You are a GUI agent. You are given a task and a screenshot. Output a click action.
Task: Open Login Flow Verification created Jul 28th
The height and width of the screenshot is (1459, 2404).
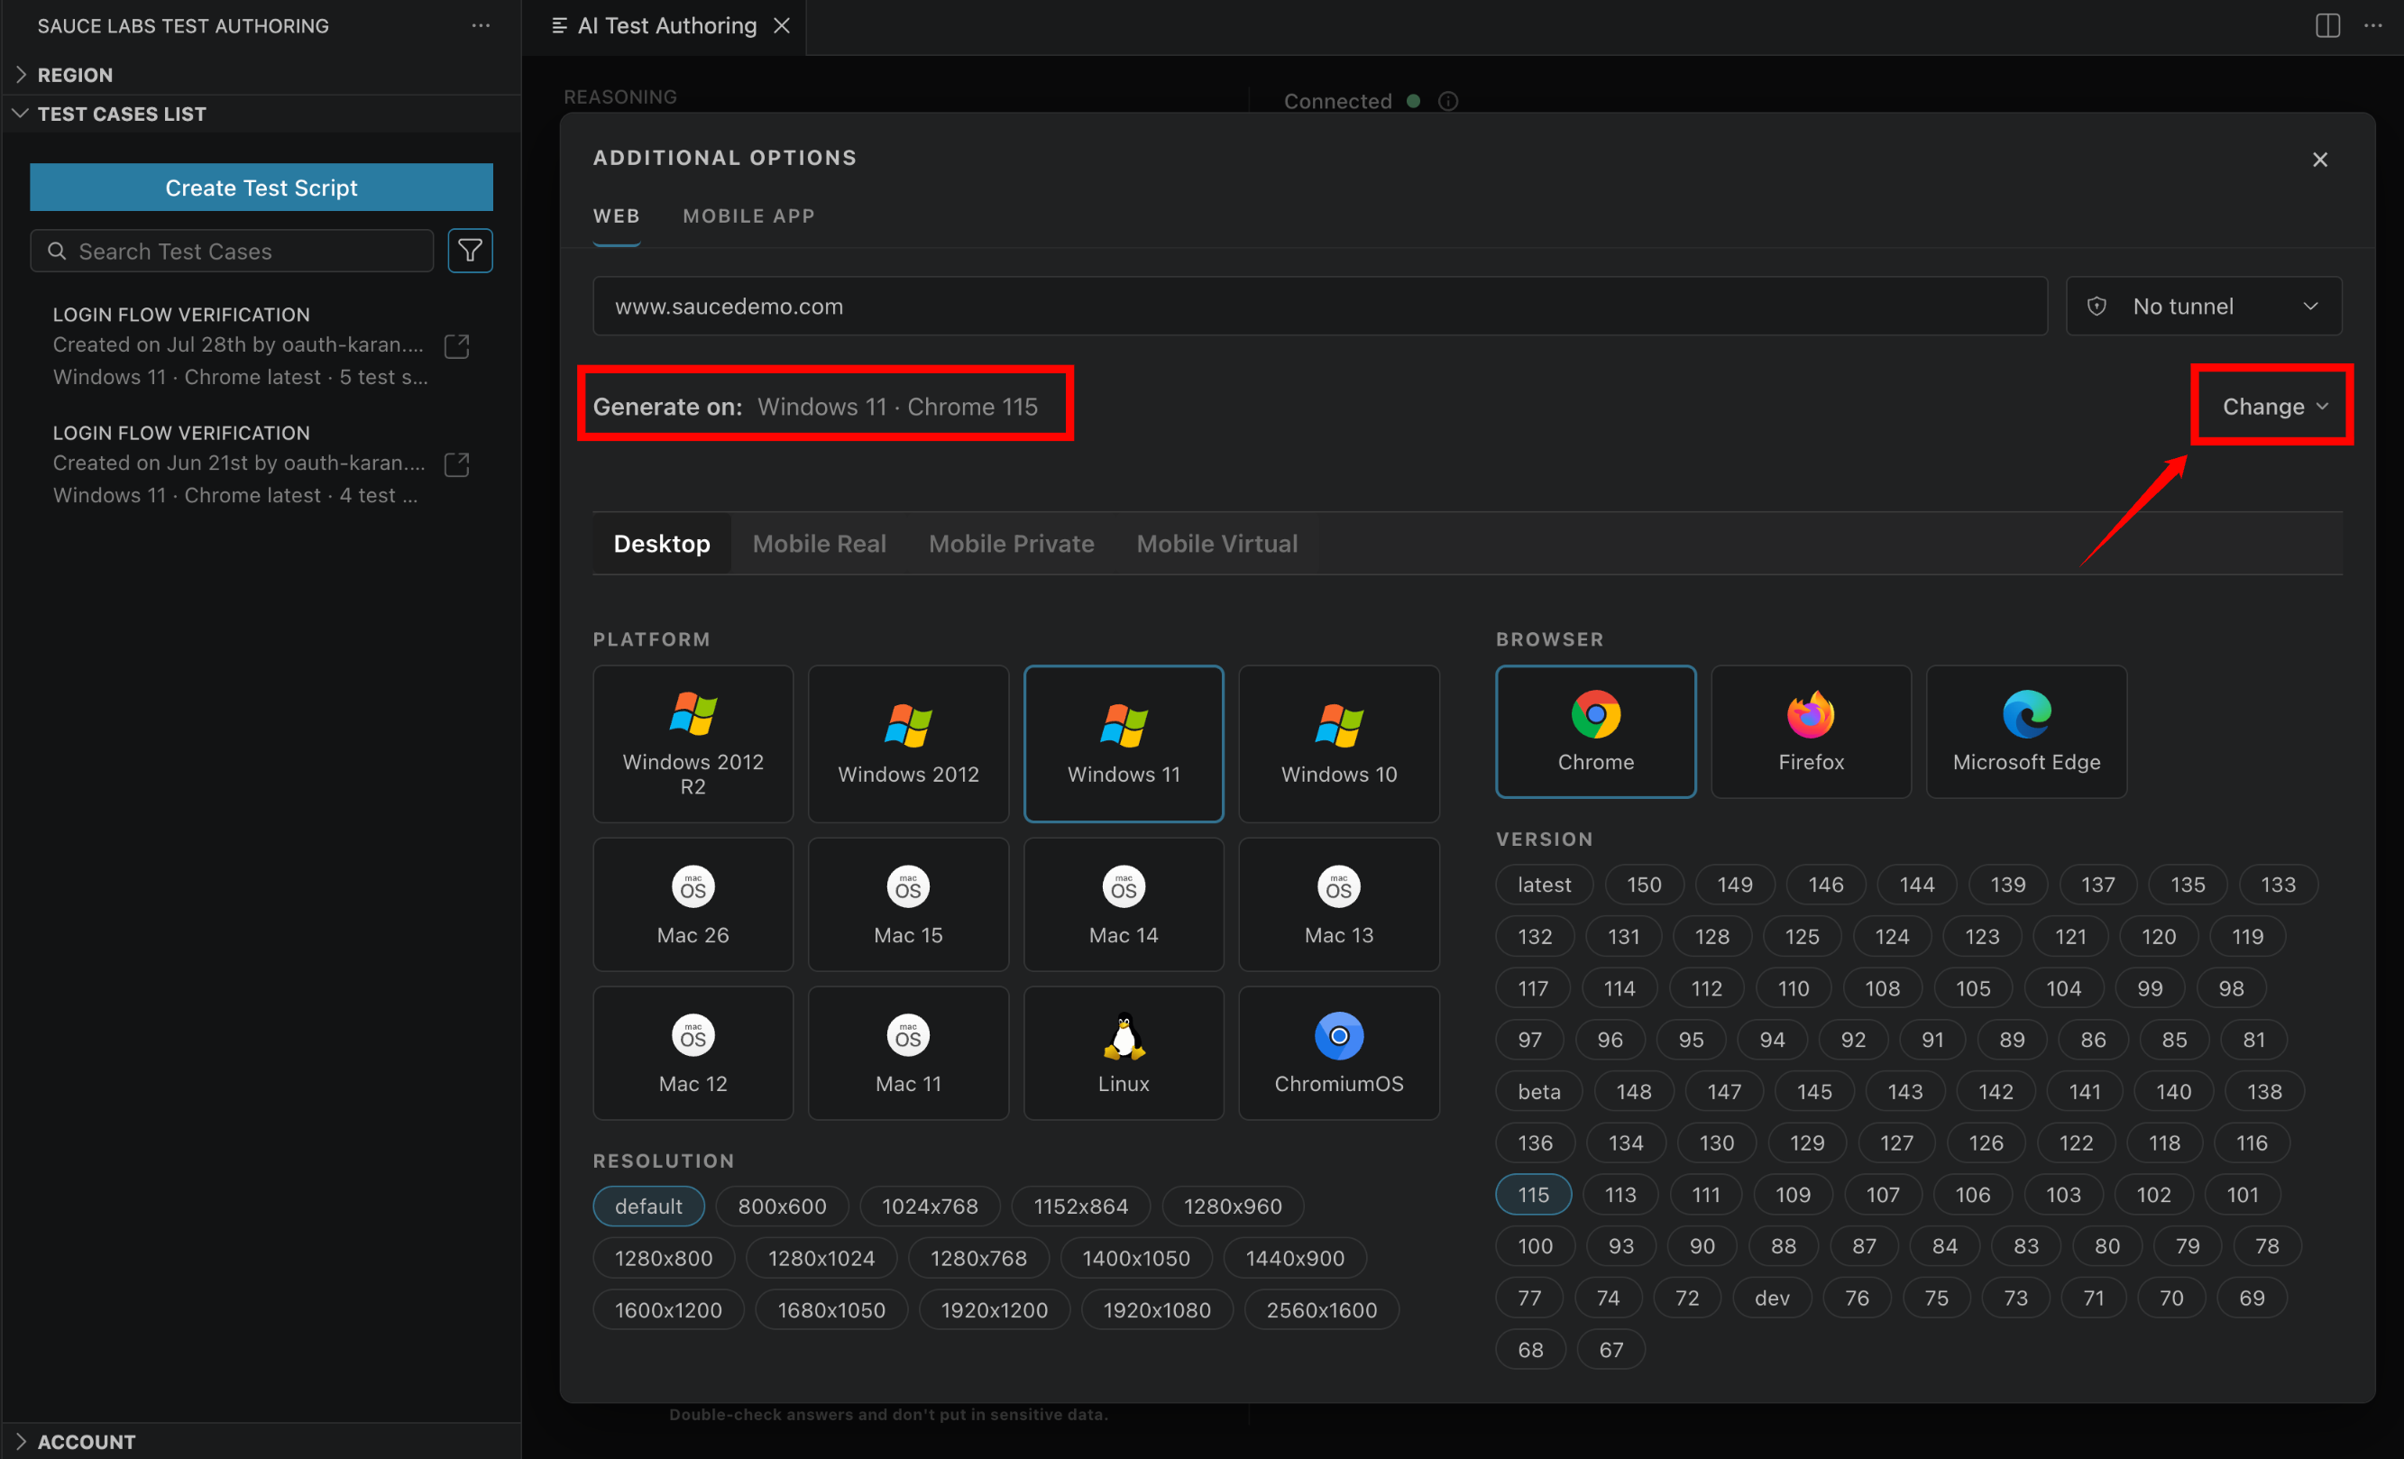pos(240,345)
